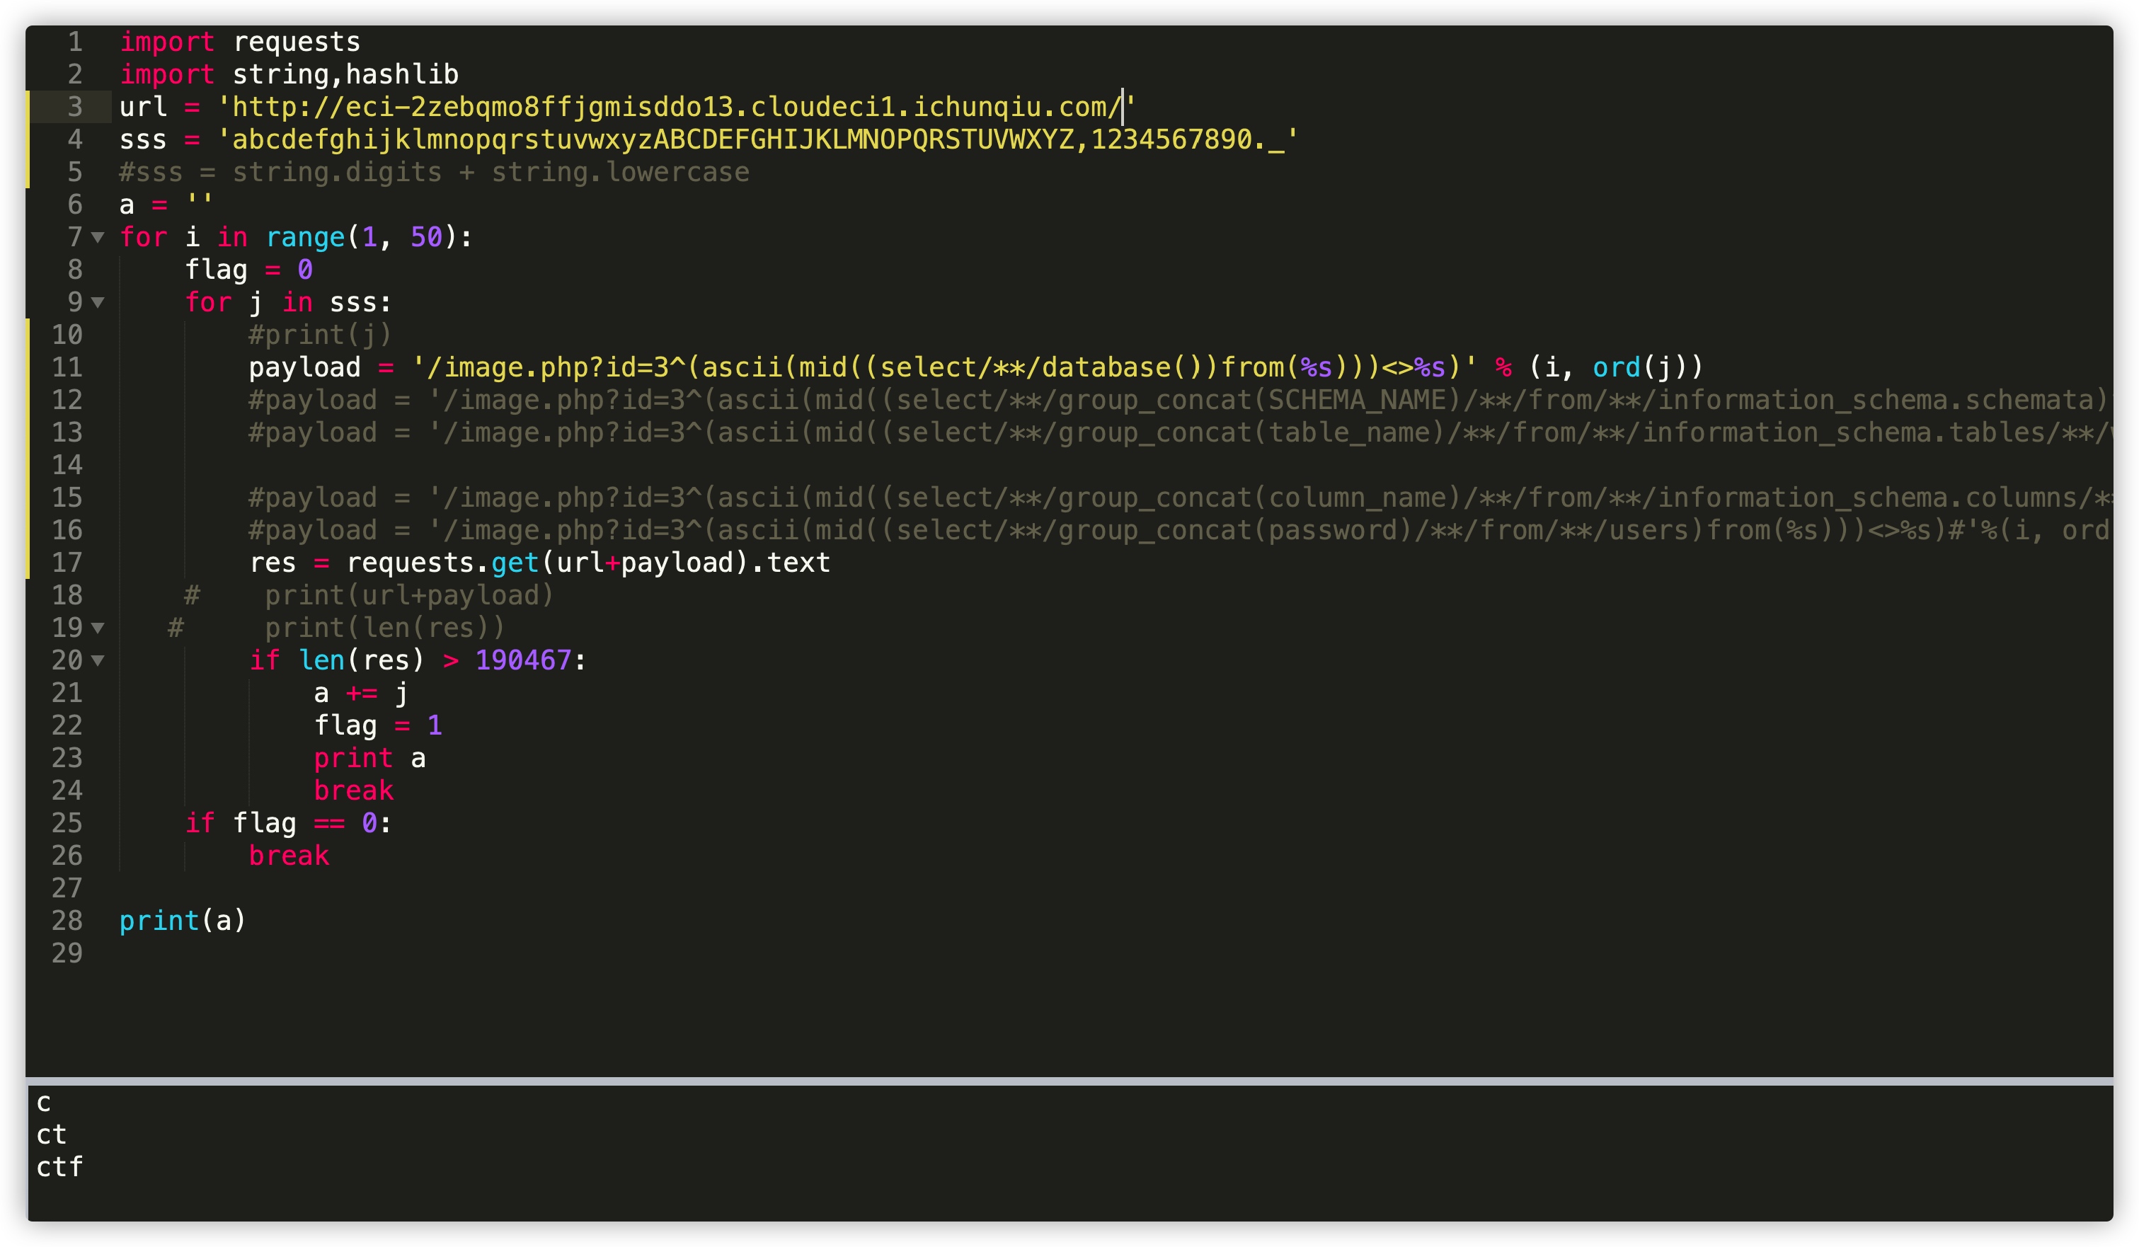Collapse the fold arrow at line 7
2139x1247 pixels.
click(98, 238)
